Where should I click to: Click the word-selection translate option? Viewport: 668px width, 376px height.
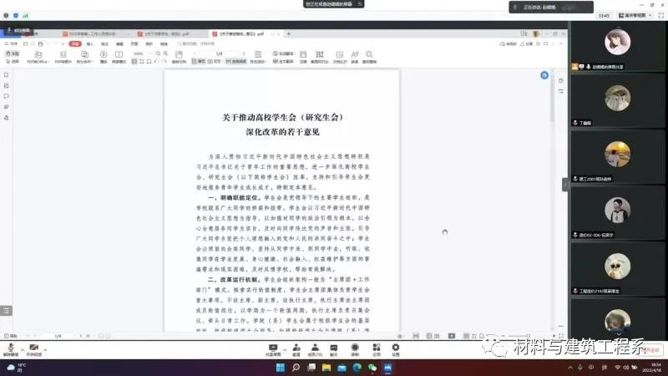pyautogui.click(x=283, y=53)
